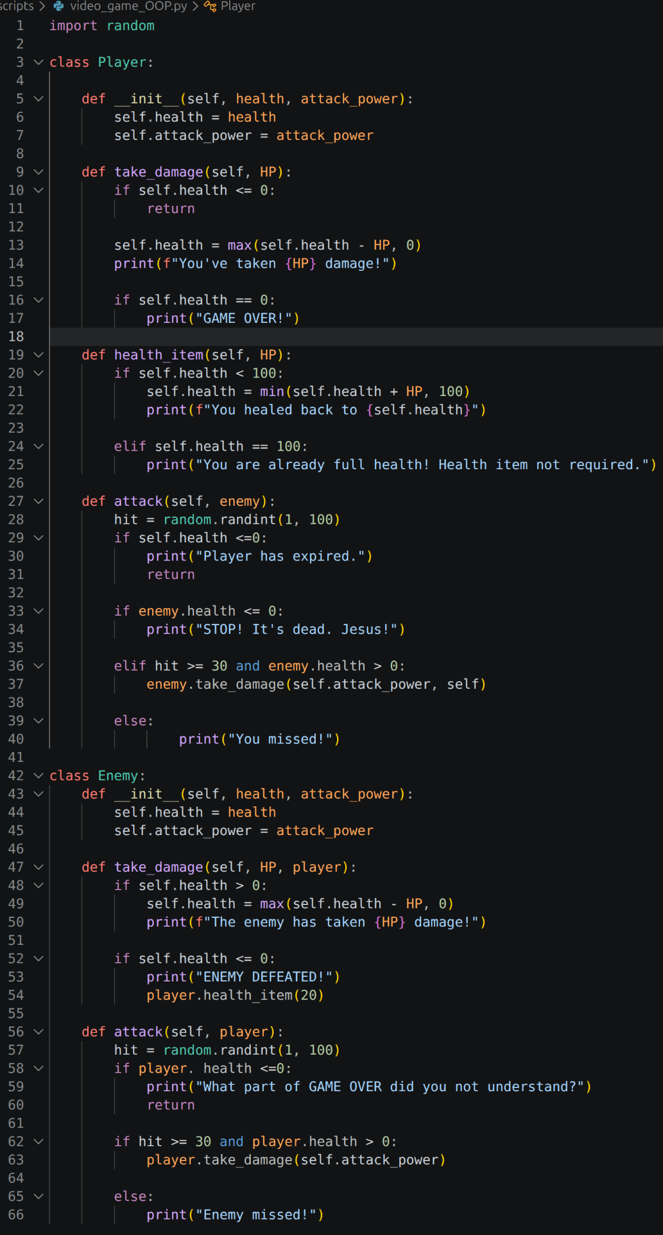The height and width of the screenshot is (1235, 663).
Task: Collapse health_item method at line 19
Action: 39,355
